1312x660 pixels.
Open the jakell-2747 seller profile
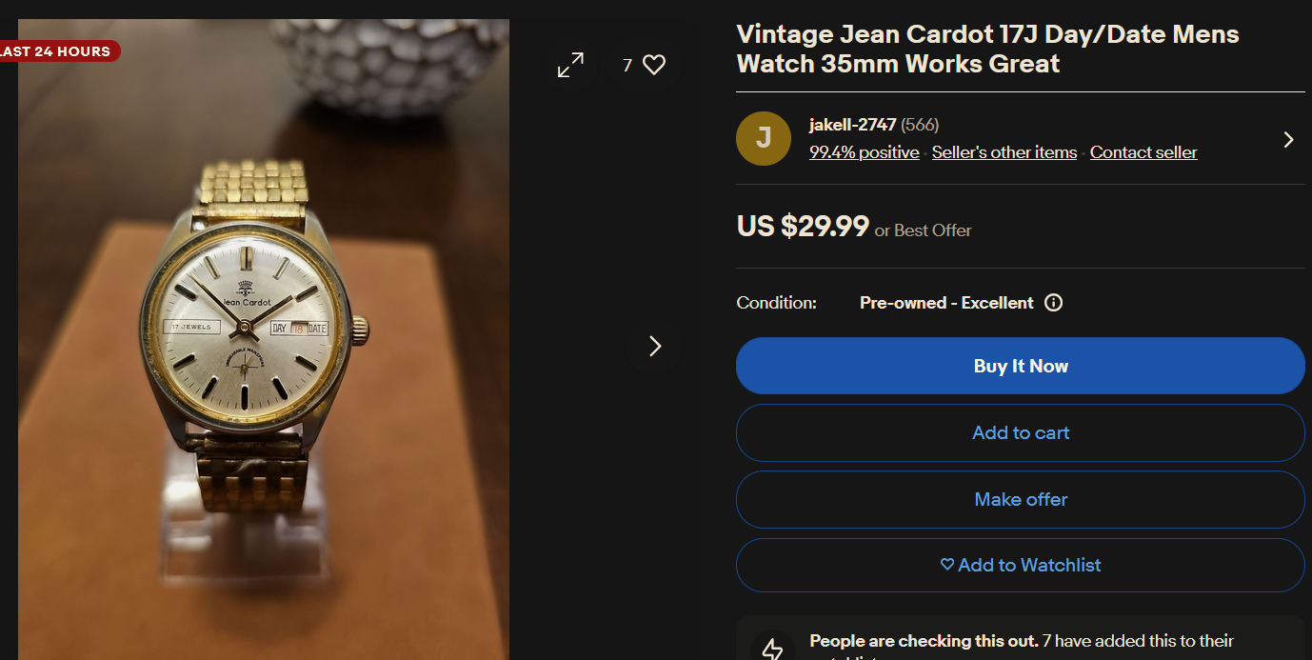tap(852, 125)
